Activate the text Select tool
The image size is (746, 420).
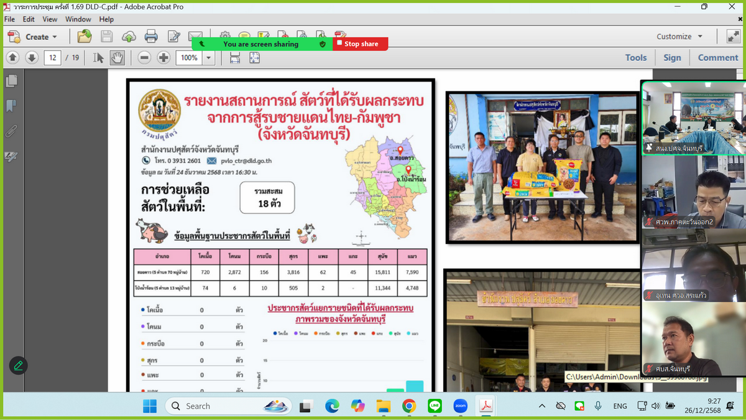pyautogui.click(x=98, y=58)
